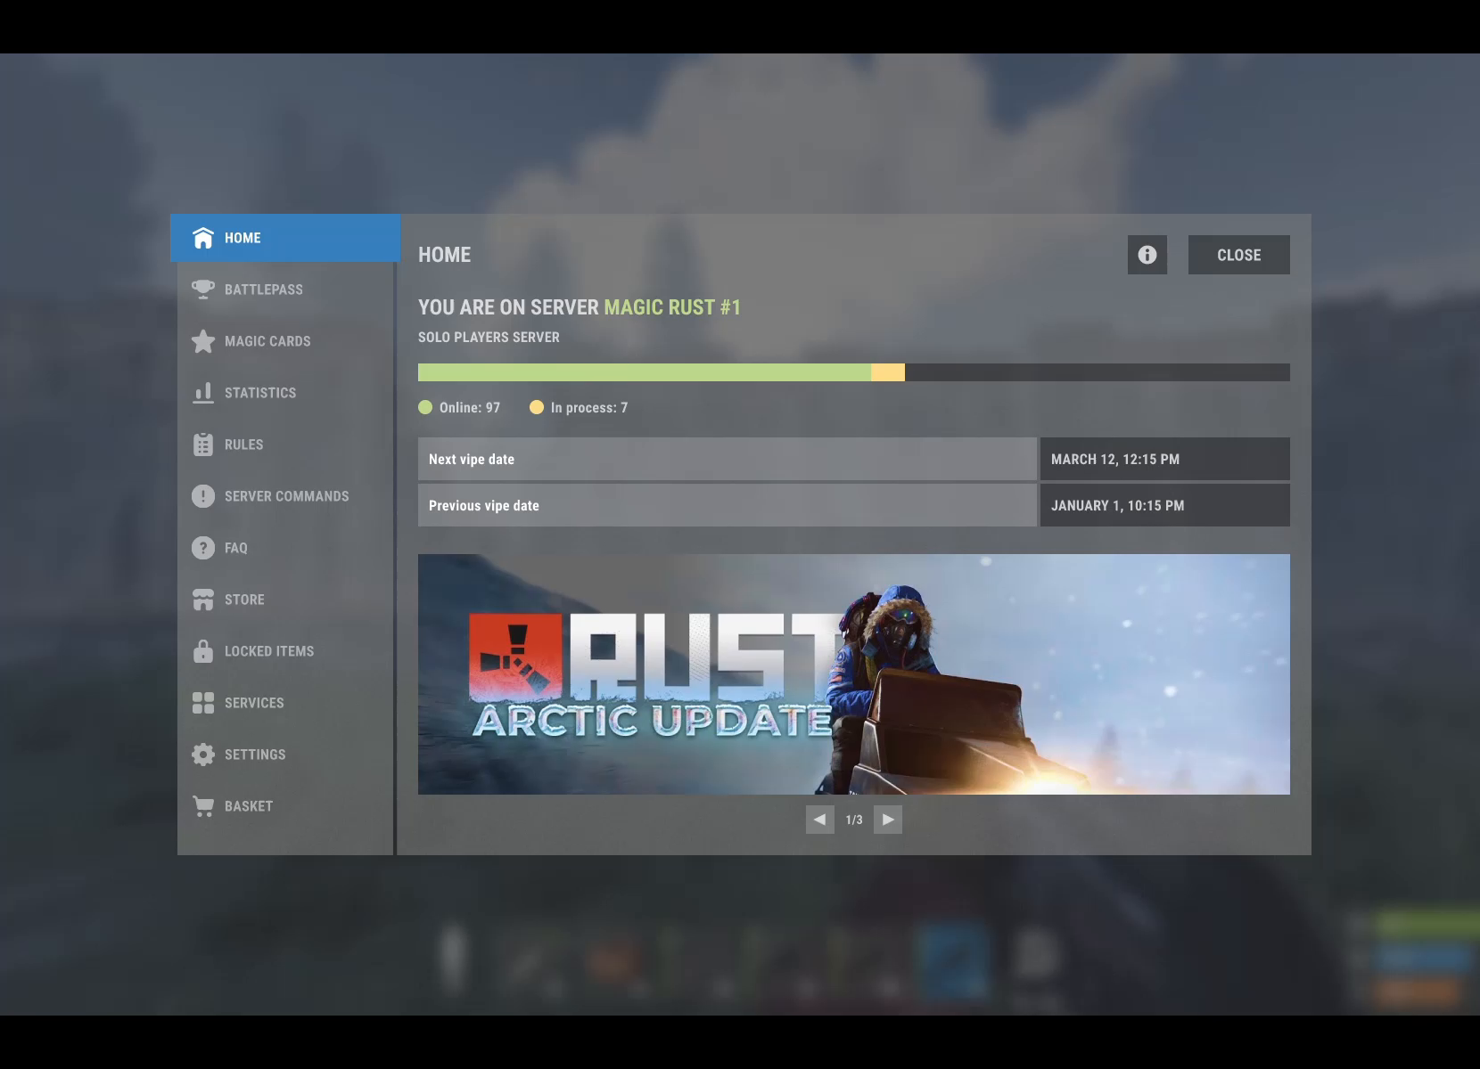Open the FAQ menu item

(x=285, y=548)
